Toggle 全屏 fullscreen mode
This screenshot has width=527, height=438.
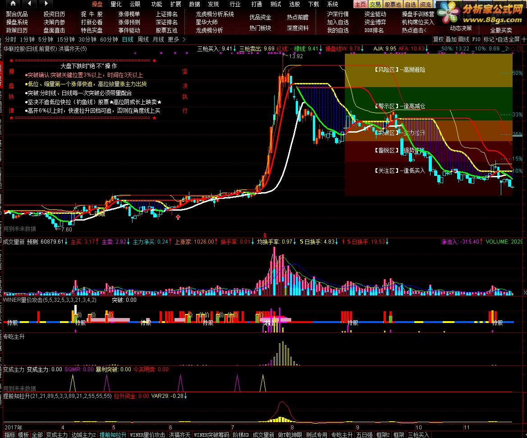pos(514,39)
